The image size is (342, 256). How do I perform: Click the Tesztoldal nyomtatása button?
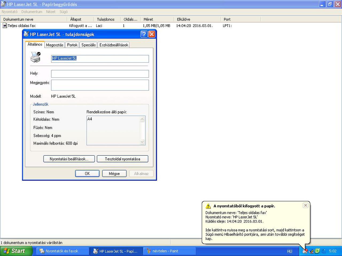point(123,159)
